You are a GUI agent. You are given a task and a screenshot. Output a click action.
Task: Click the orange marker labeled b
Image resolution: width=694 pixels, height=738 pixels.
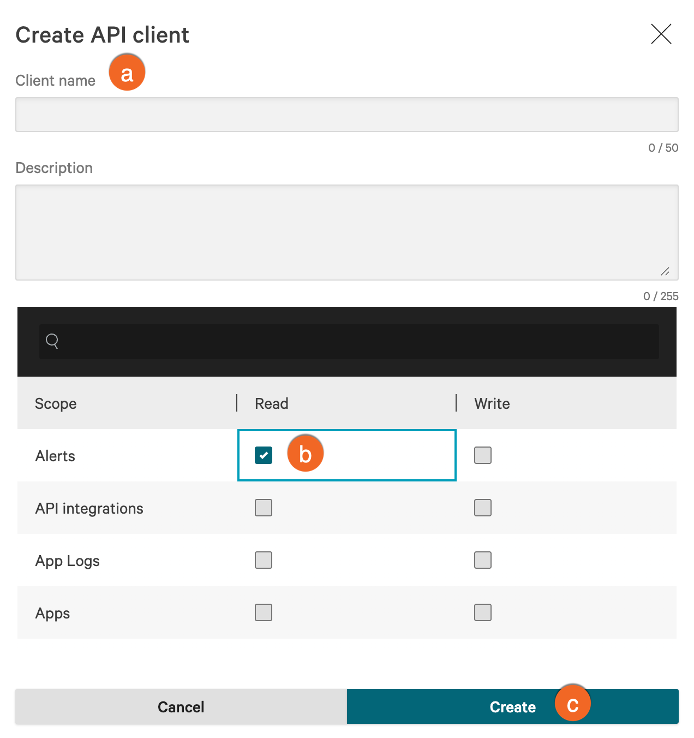[x=306, y=453]
